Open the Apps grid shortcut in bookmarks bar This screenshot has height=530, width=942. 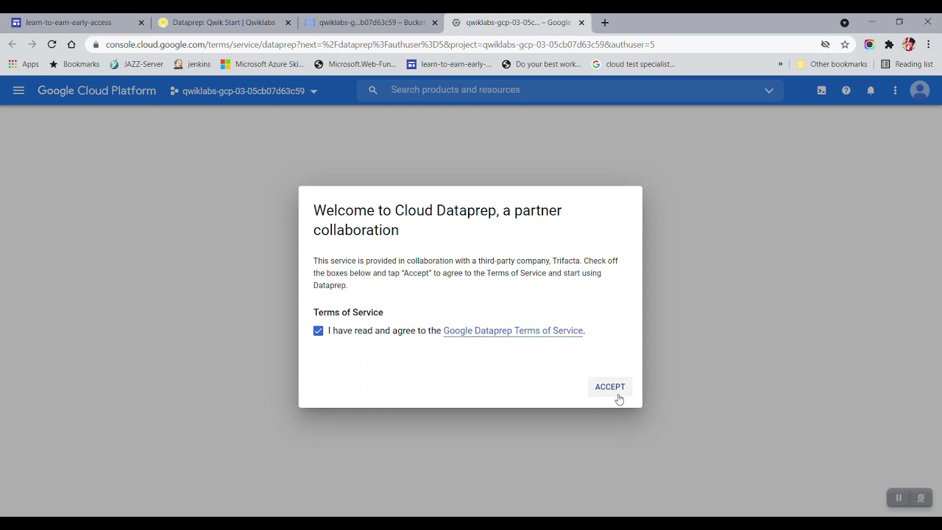(24, 64)
